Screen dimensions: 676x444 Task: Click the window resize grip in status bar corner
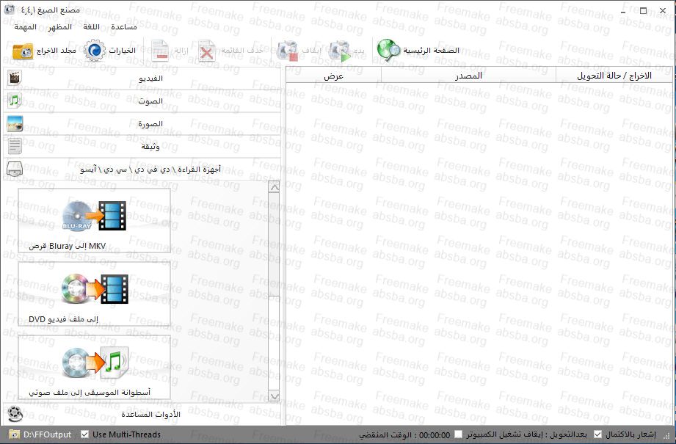tap(667, 435)
